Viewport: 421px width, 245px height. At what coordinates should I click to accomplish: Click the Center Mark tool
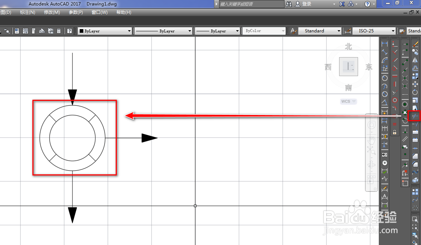click(385, 163)
